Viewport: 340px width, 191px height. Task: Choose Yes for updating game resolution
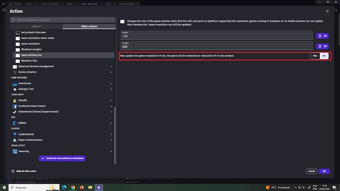[x=315, y=56]
